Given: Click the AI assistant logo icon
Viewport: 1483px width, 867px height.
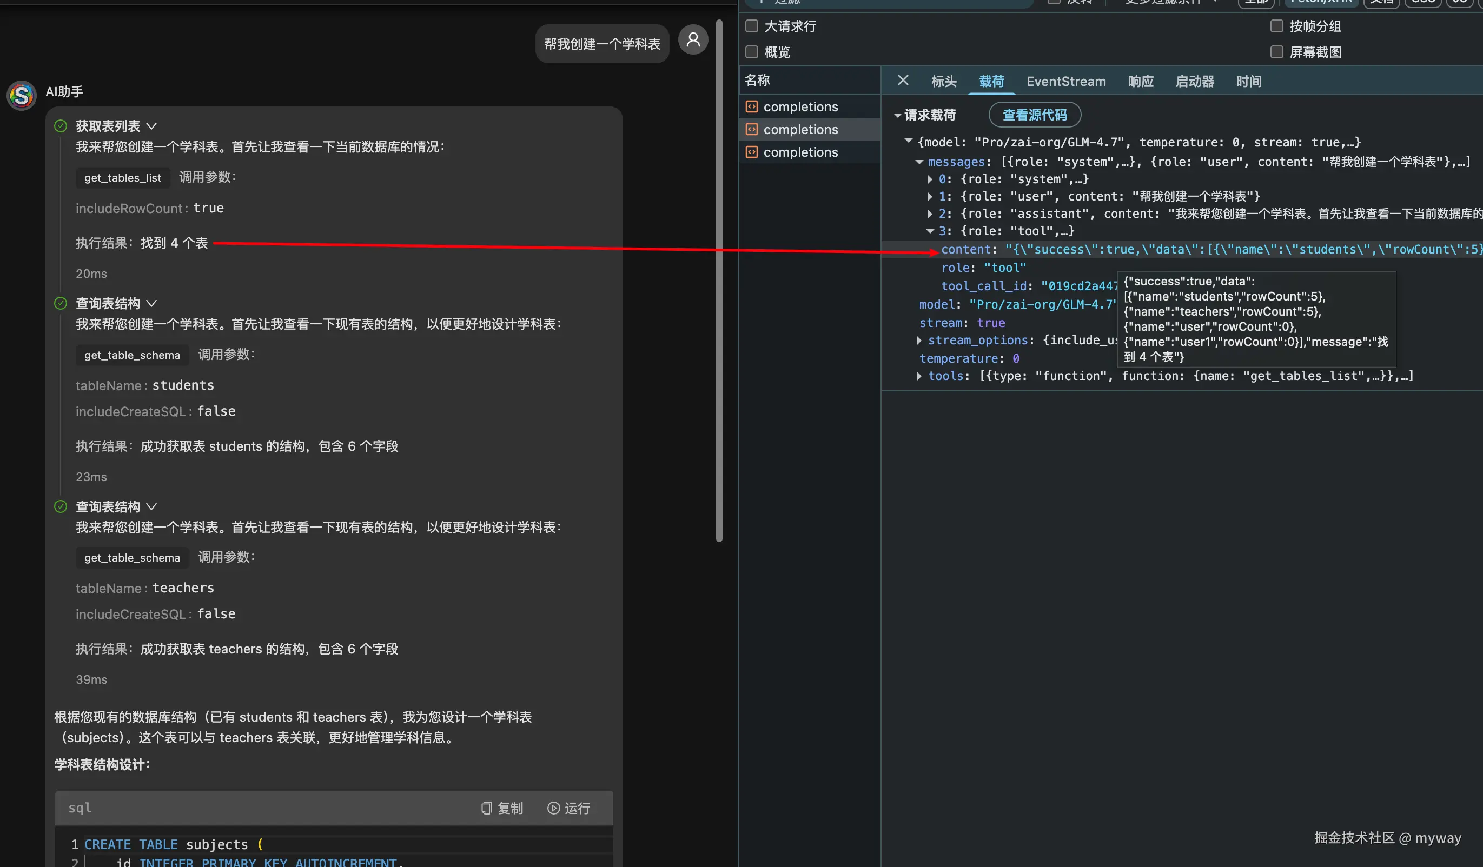Looking at the screenshot, I should pos(22,95).
